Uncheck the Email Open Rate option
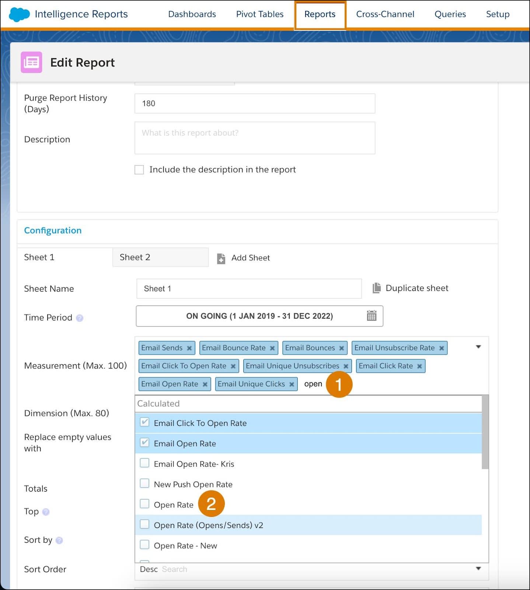This screenshot has height=590, width=530. tap(145, 442)
